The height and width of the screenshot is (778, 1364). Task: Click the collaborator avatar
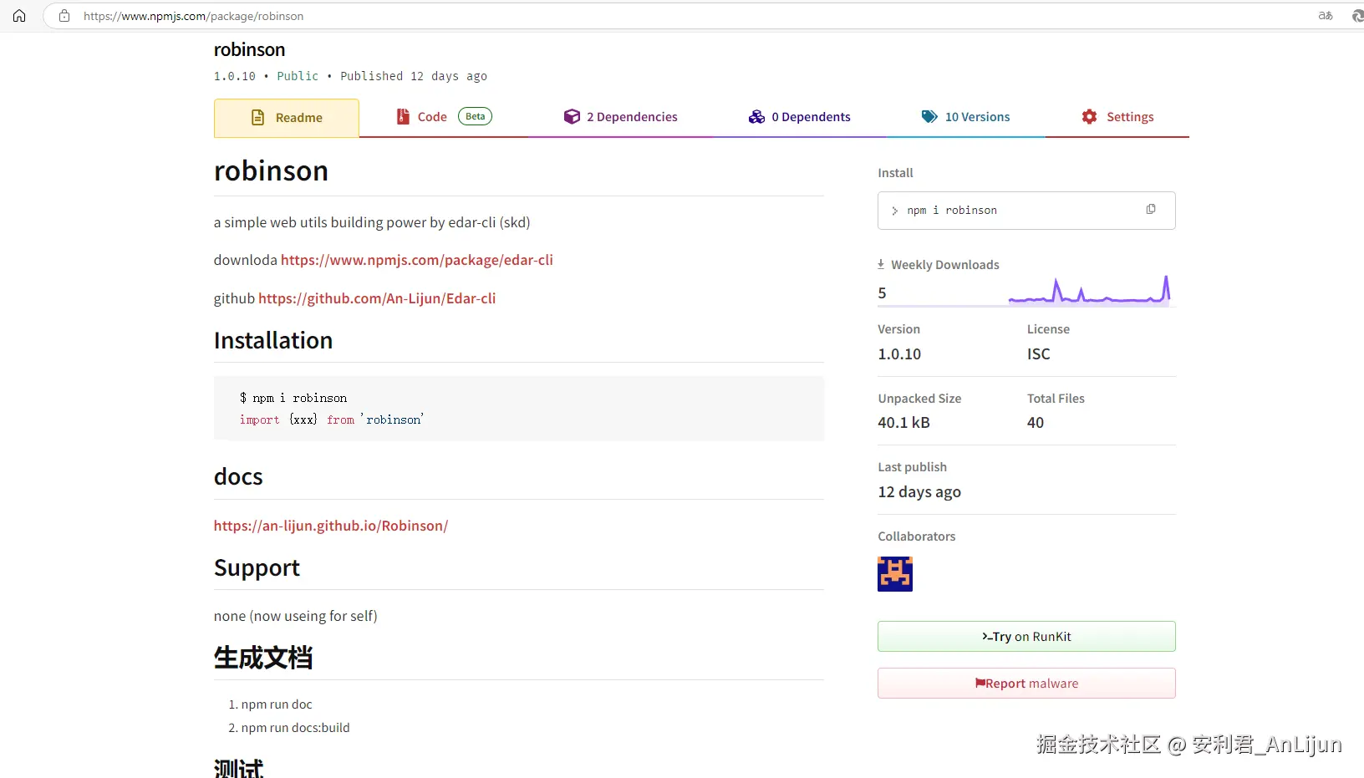pos(894,574)
